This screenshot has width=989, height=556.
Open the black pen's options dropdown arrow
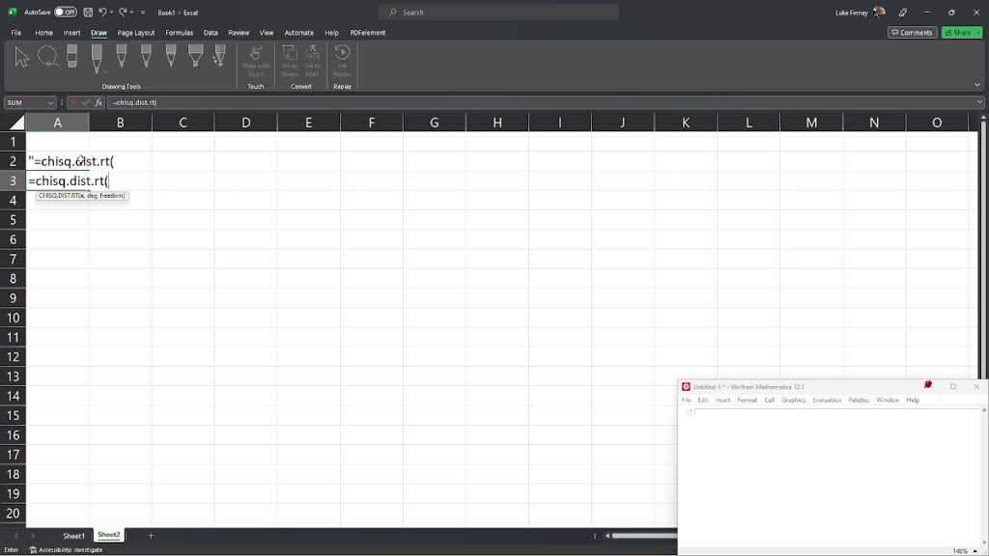104,71
